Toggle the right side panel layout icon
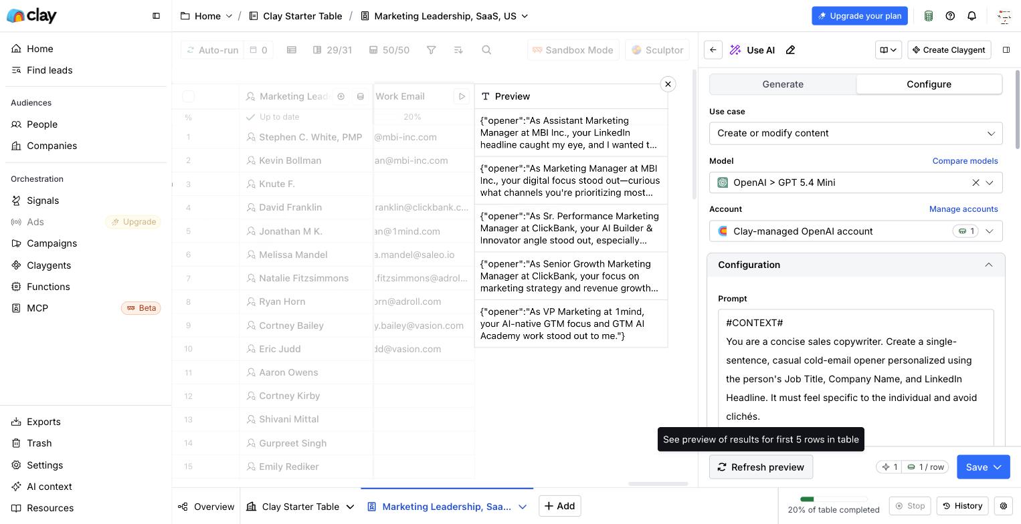 (1006, 49)
